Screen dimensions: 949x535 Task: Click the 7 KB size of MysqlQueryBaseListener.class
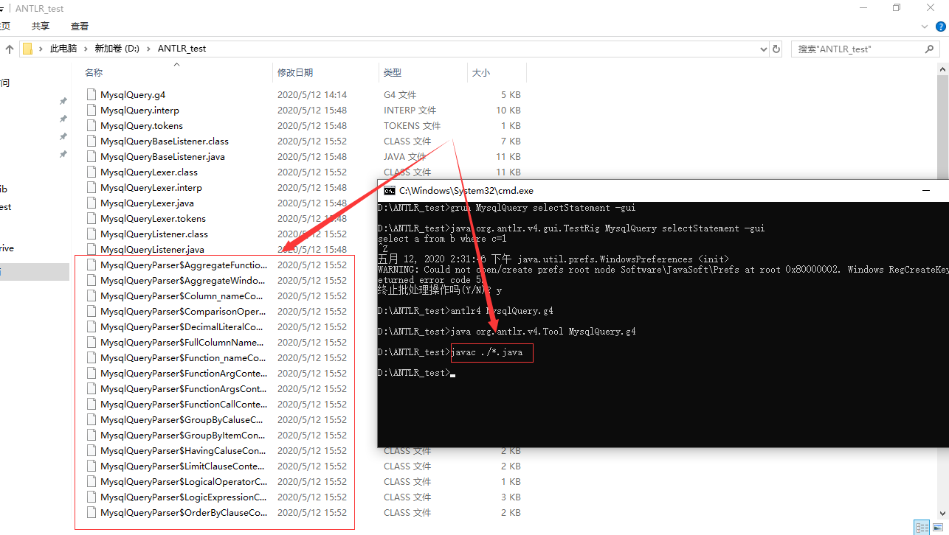pyautogui.click(x=511, y=141)
